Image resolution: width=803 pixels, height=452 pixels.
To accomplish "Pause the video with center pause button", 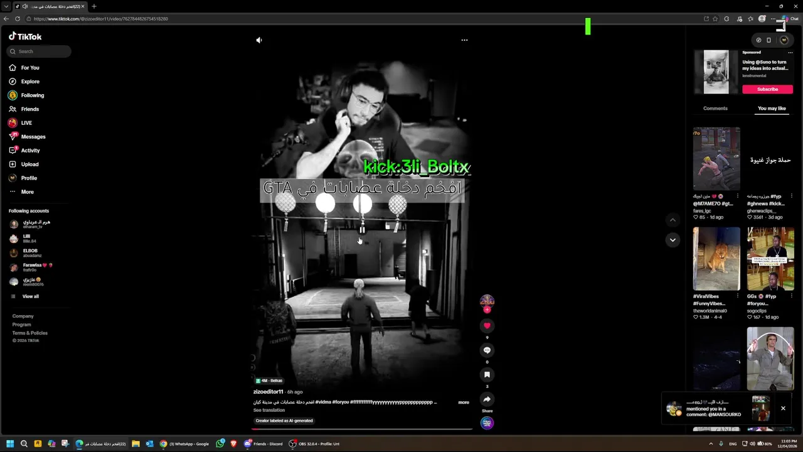I will point(362,230).
